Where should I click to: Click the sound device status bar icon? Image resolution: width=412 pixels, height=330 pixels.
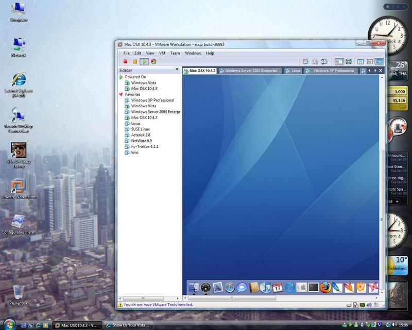pos(369,305)
